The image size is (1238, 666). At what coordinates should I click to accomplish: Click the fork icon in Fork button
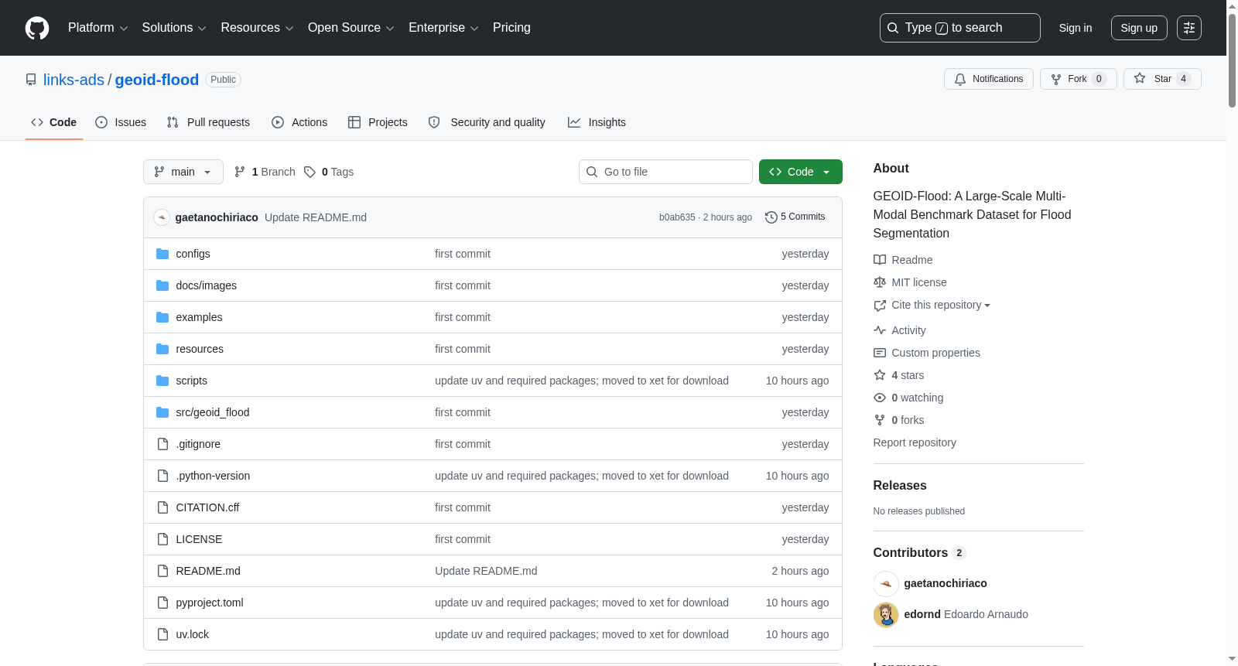pos(1056,79)
